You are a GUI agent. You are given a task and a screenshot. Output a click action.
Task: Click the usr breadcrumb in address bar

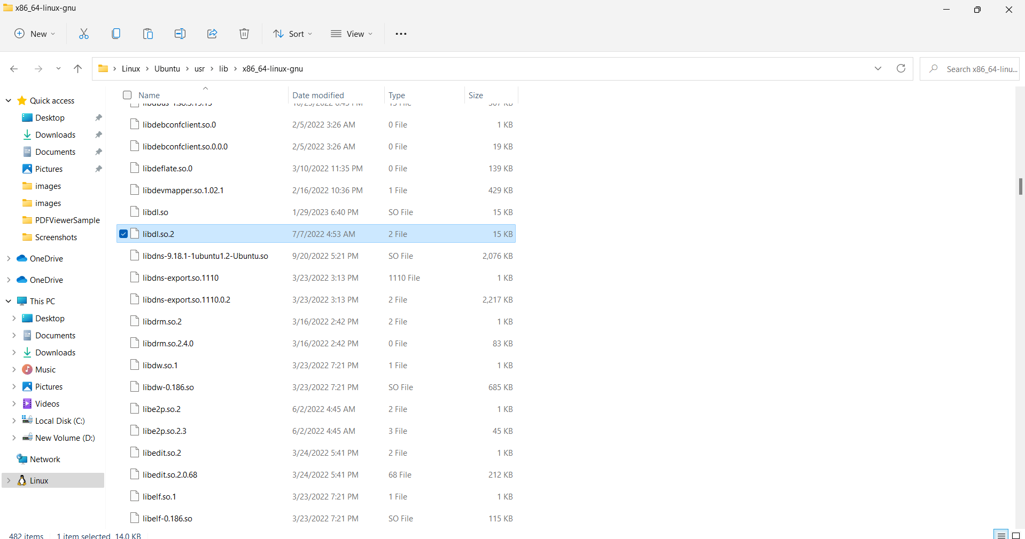pos(199,68)
